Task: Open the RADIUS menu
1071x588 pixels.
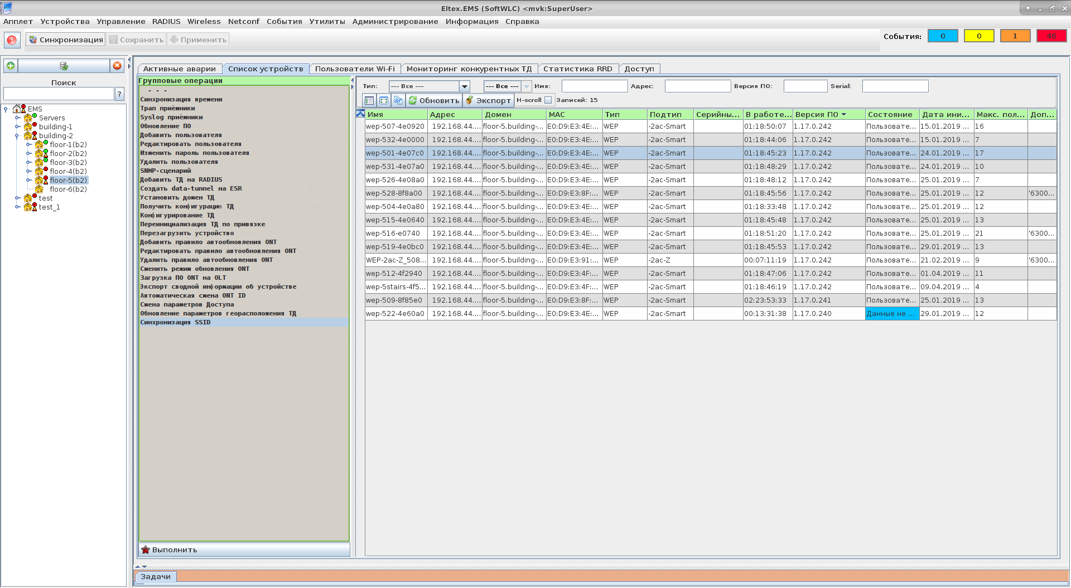Action: click(166, 22)
